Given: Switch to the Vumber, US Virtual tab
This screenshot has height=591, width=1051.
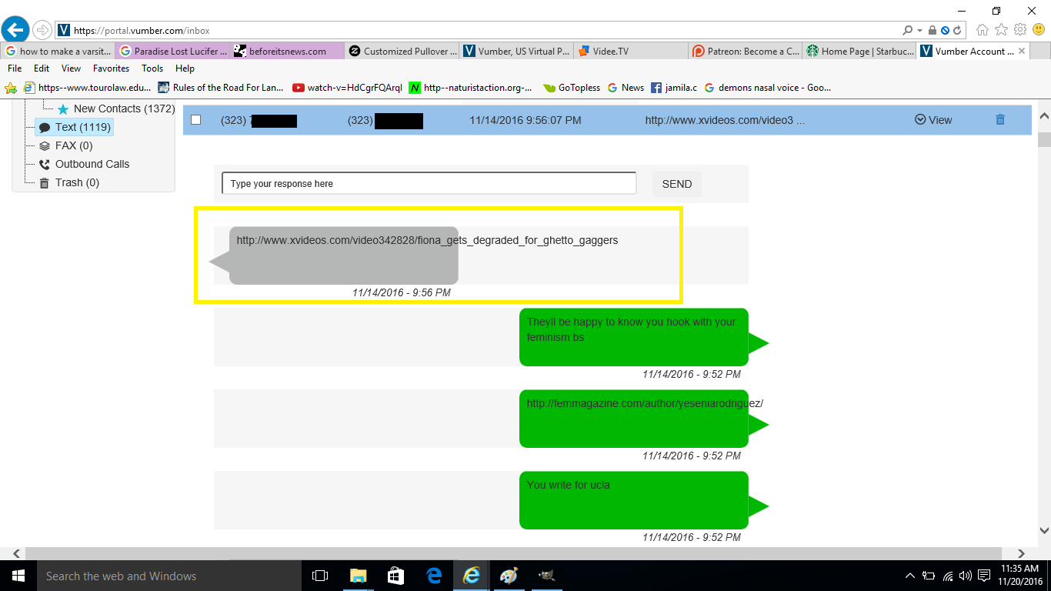Looking at the screenshot, I should [x=517, y=51].
